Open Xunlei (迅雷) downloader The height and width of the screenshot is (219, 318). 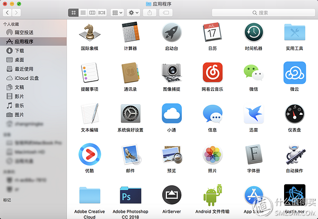[x=253, y=114]
